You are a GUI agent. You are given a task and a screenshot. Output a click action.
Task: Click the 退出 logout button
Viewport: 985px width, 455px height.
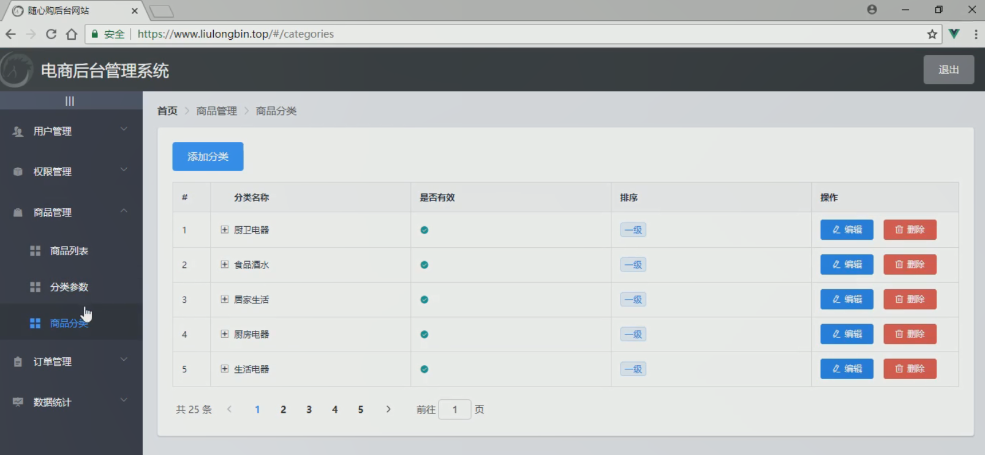point(949,70)
